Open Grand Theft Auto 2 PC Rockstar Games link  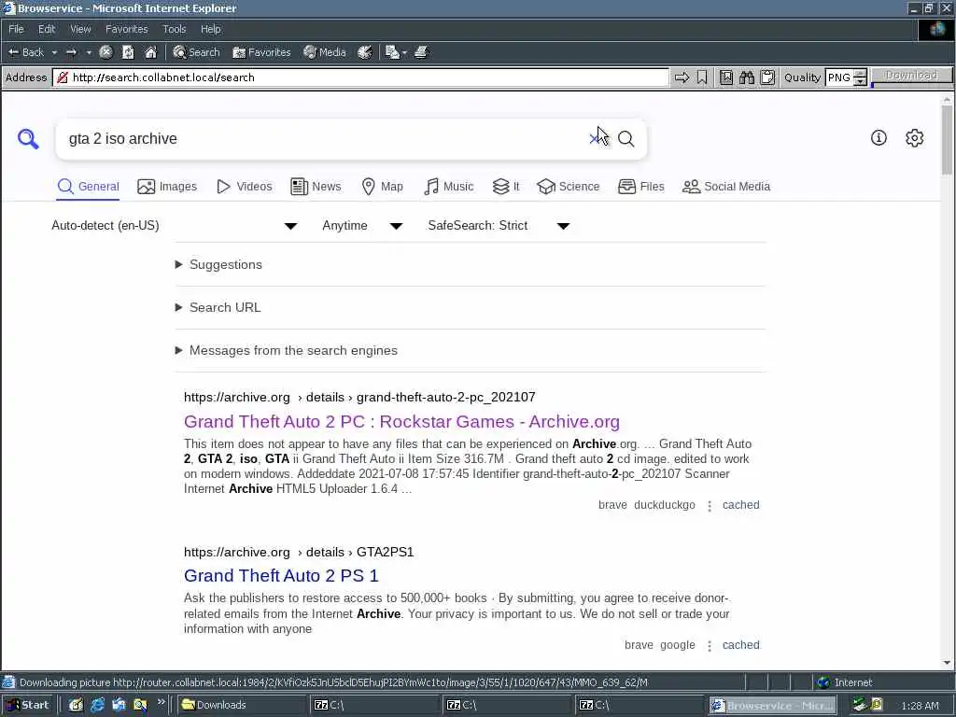click(401, 422)
